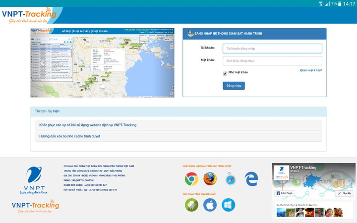Click the Facebook Sign Up button
Screen dimensions: 357x223
click(344, 193)
